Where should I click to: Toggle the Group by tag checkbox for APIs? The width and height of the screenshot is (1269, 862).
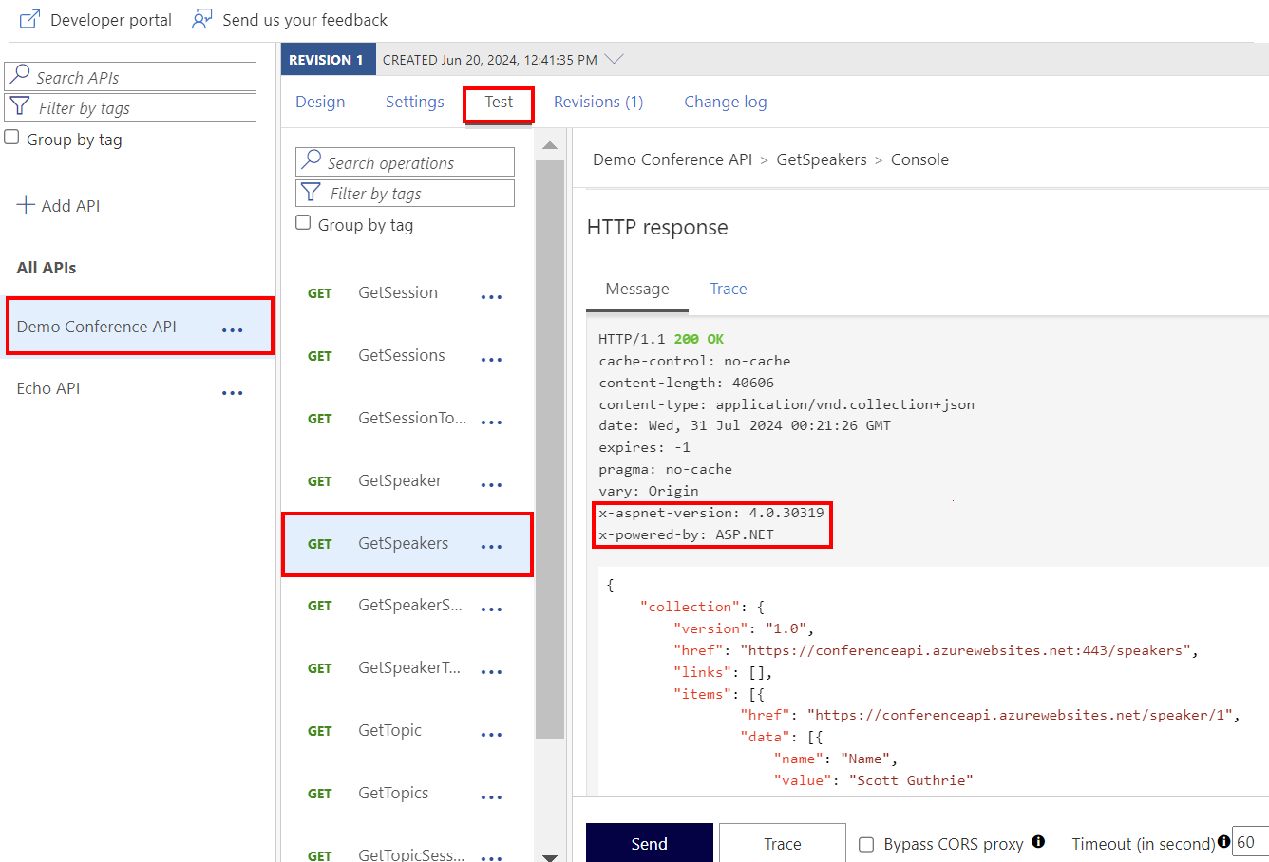click(12, 138)
